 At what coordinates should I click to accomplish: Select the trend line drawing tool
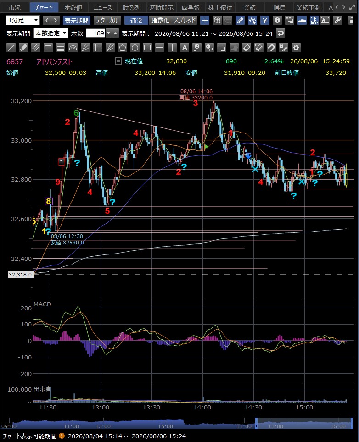[11, 48]
